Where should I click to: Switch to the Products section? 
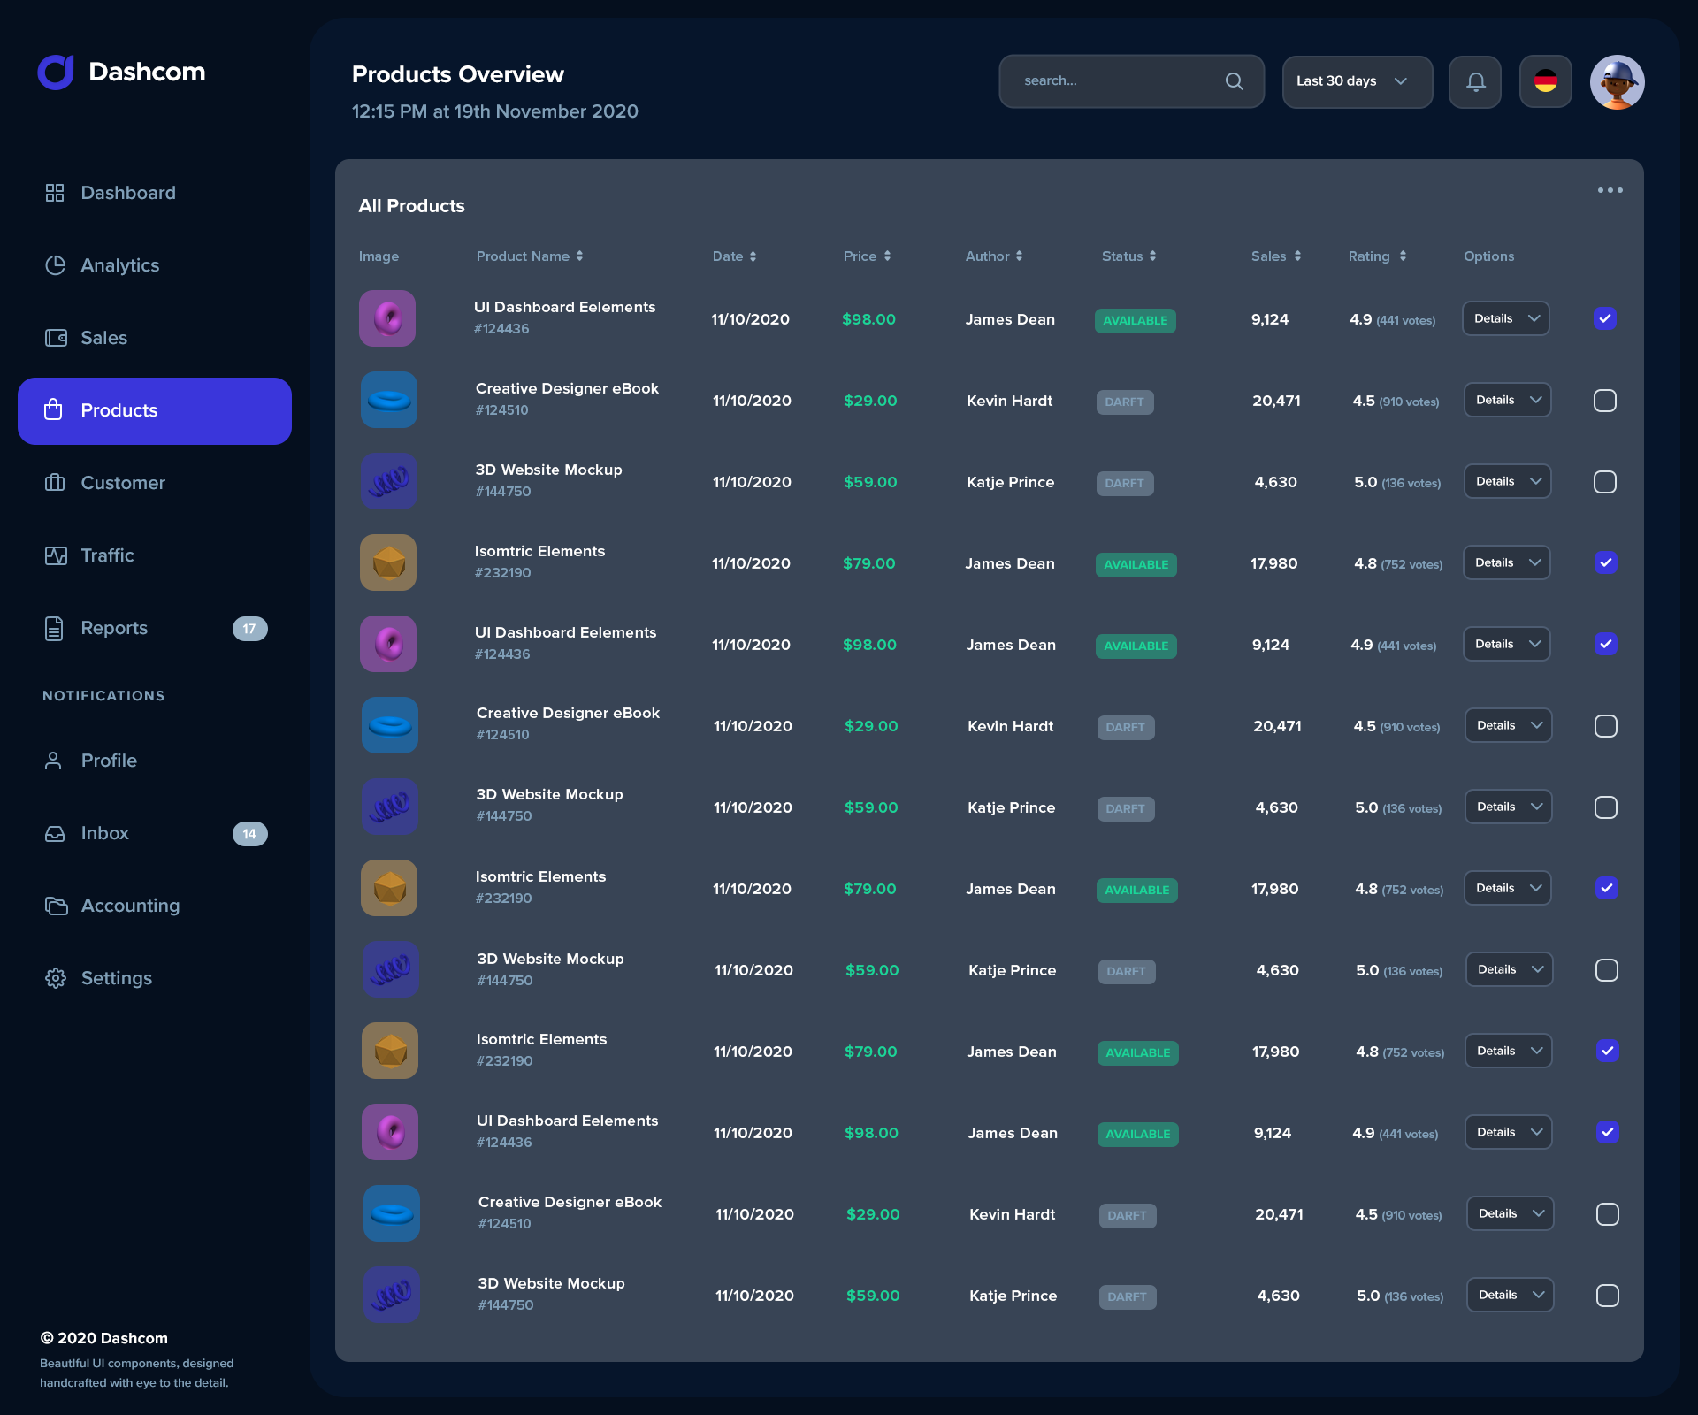pos(119,409)
